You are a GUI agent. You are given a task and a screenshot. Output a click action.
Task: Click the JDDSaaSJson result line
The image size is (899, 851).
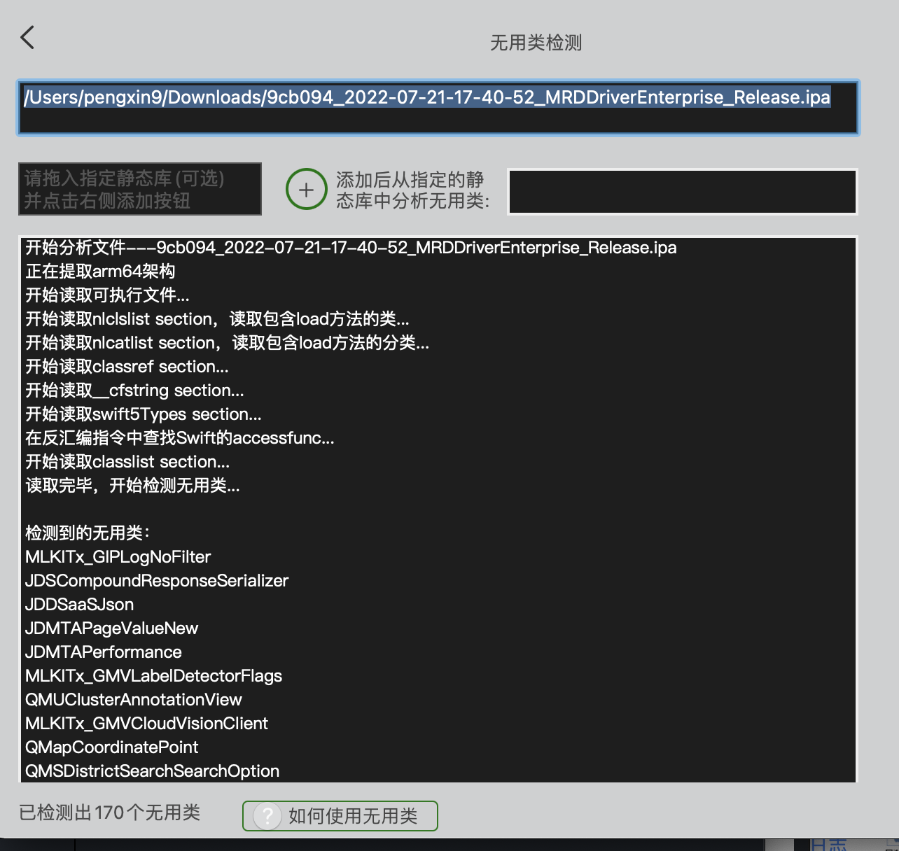pos(79,605)
